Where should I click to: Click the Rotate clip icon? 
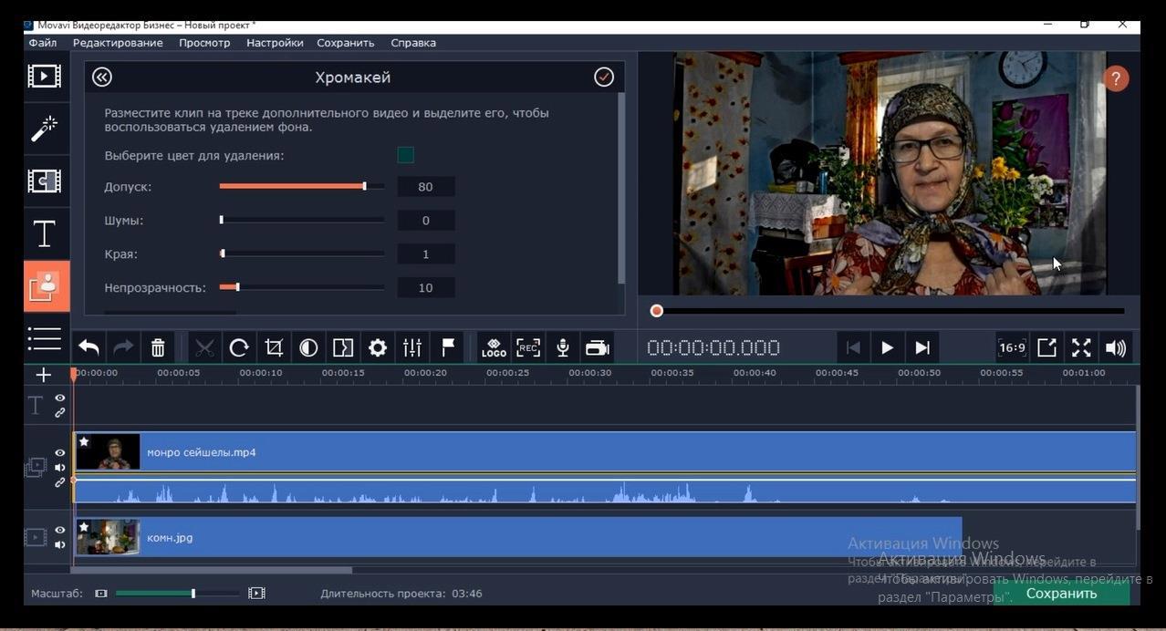click(x=239, y=347)
